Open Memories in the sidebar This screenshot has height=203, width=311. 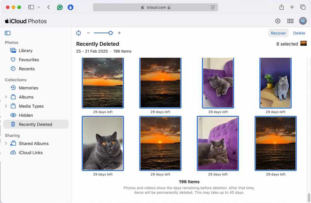click(x=28, y=88)
